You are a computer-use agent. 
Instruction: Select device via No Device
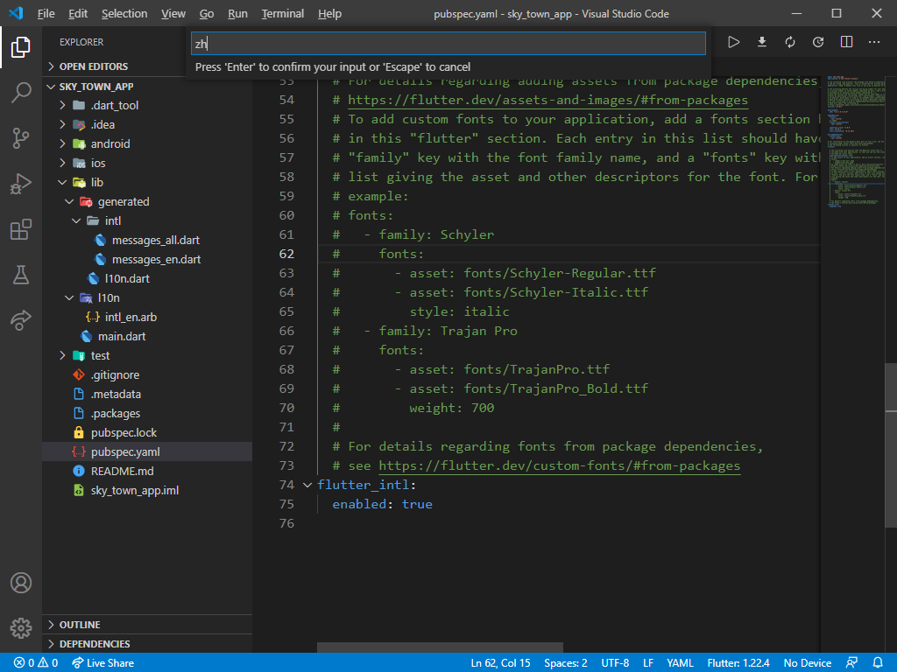click(807, 663)
